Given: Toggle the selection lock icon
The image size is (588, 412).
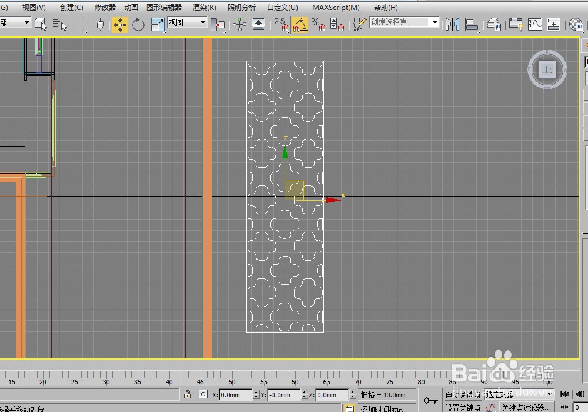Looking at the screenshot, I should (x=187, y=394).
